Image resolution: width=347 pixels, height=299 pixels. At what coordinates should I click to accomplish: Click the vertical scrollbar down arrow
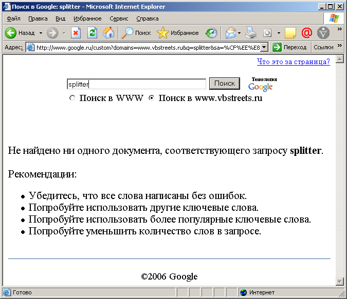tap(339, 281)
